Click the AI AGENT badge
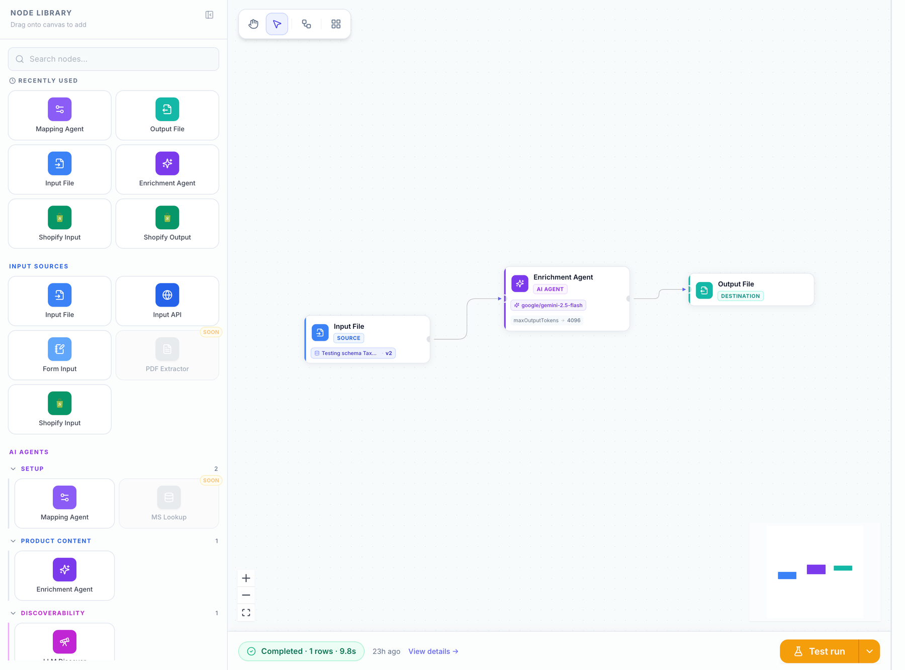 [550, 289]
